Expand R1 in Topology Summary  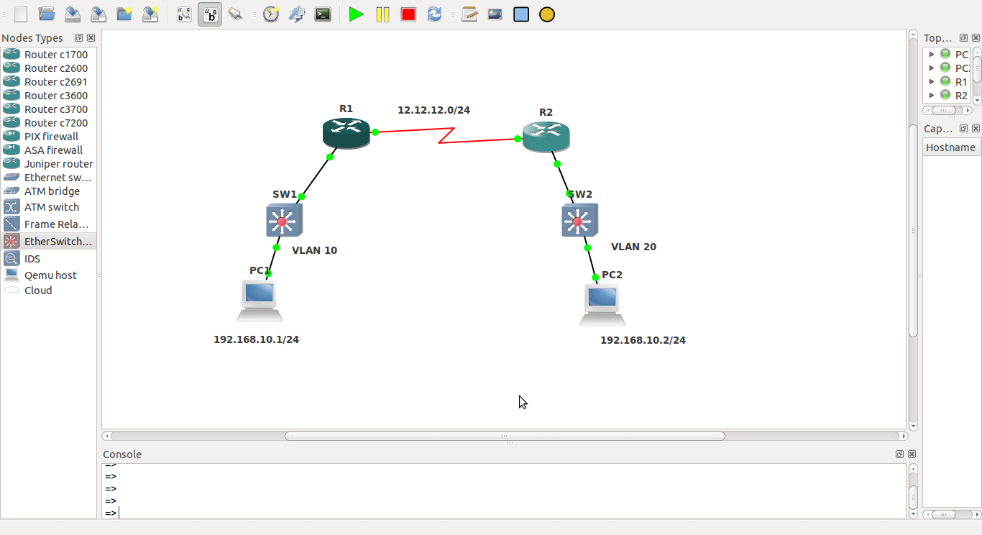click(x=932, y=81)
